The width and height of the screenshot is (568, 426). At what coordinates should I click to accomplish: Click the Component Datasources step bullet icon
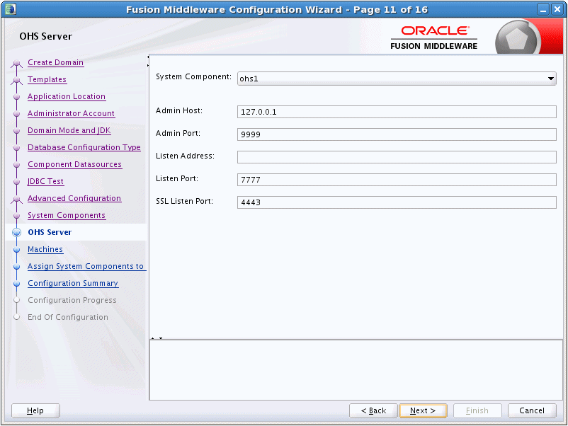coord(17,165)
